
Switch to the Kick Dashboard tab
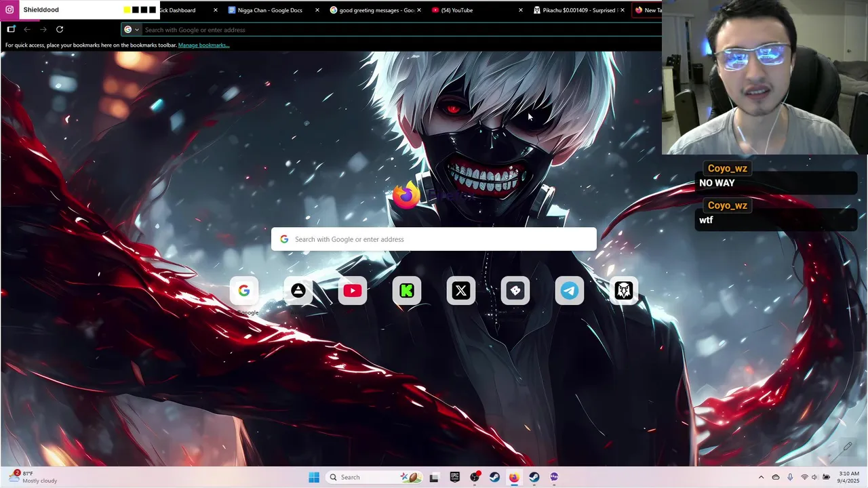177,10
